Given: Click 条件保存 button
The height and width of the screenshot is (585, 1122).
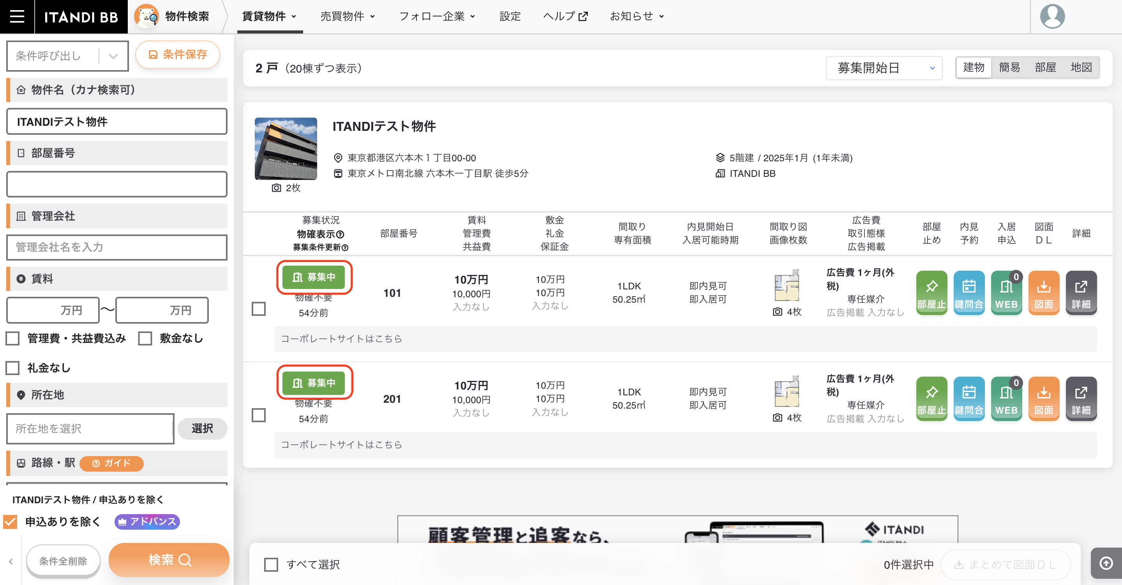Looking at the screenshot, I should (177, 55).
